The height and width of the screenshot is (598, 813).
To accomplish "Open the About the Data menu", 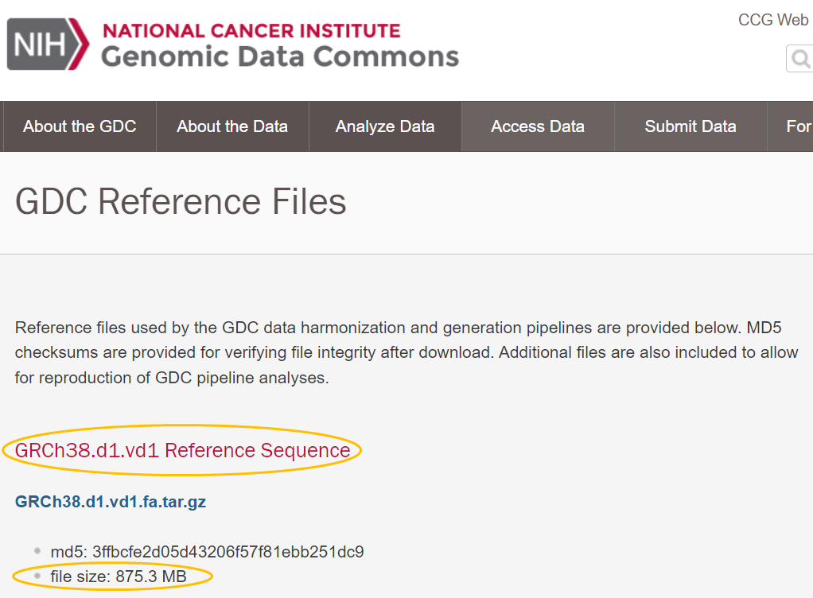I will coord(232,126).
